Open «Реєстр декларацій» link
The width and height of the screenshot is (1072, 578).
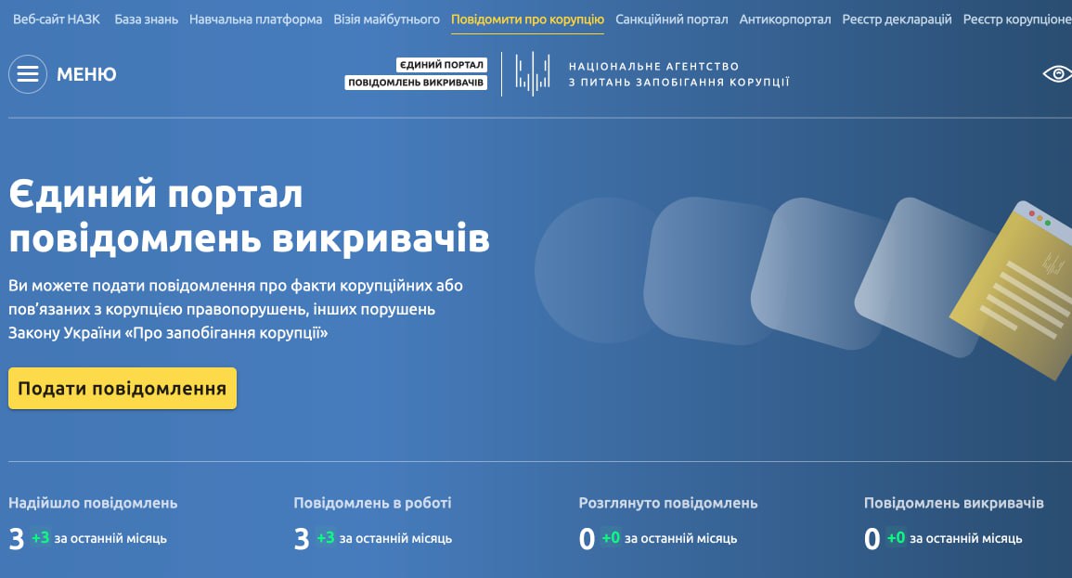[897, 19]
